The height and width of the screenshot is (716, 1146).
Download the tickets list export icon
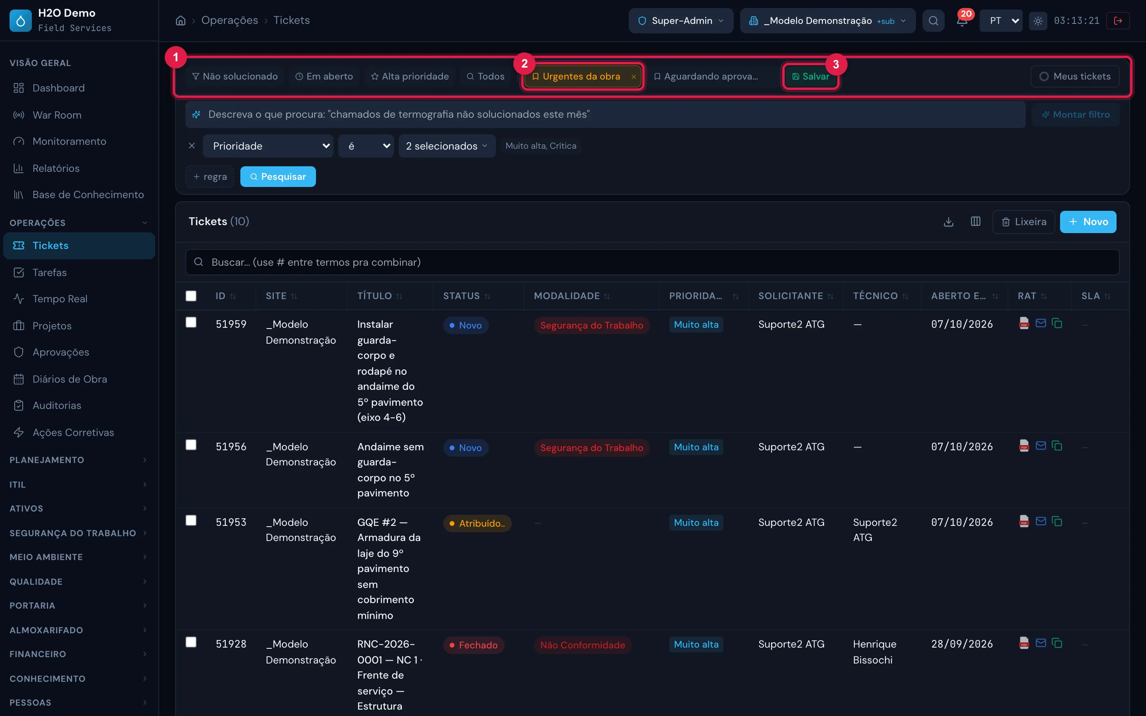click(948, 222)
